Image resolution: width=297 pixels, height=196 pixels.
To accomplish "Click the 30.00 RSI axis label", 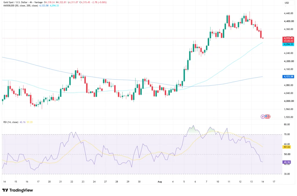I will pos(287,174).
